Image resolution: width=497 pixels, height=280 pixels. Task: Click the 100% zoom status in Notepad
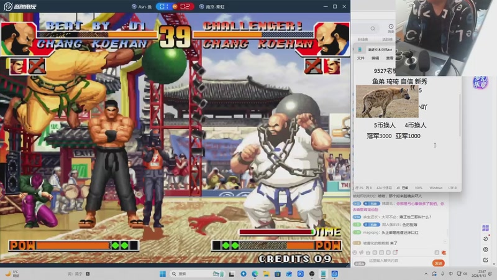(x=418, y=188)
